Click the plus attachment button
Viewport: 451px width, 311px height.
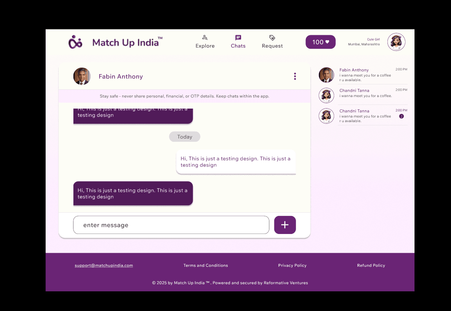click(285, 225)
